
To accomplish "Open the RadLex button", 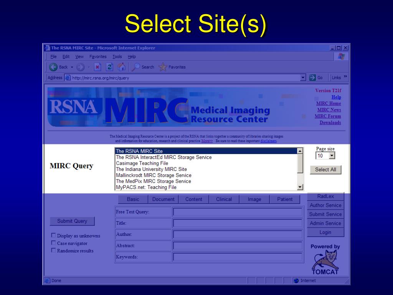I will tap(325, 196).
